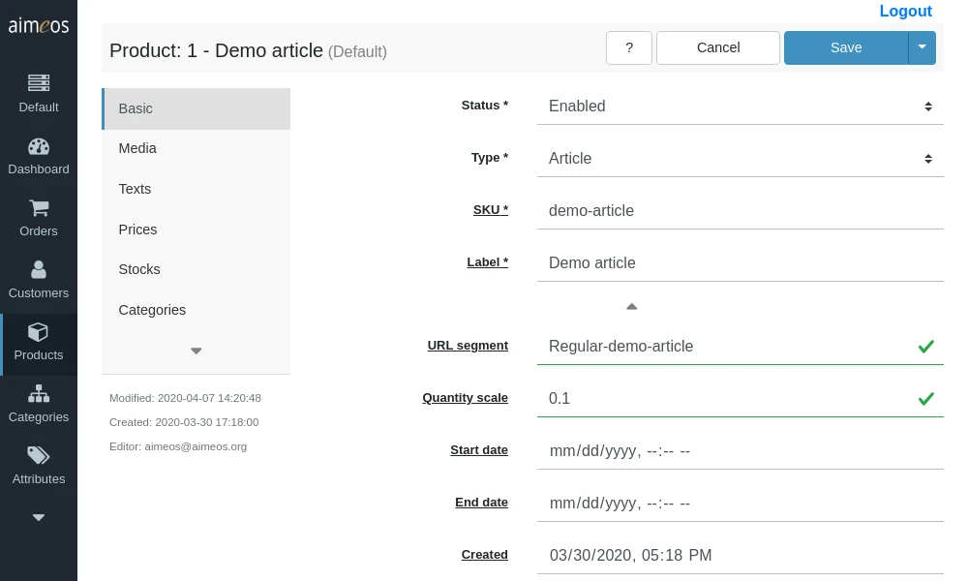Image resolution: width=968 pixels, height=581 pixels.
Task: Open help with the ? button
Action: coord(629,47)
